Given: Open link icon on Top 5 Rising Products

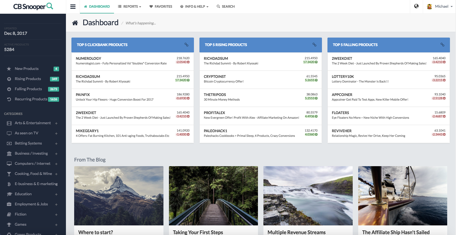Looking at the screenshot, I should pyautogui.click(x=315, y=45).
